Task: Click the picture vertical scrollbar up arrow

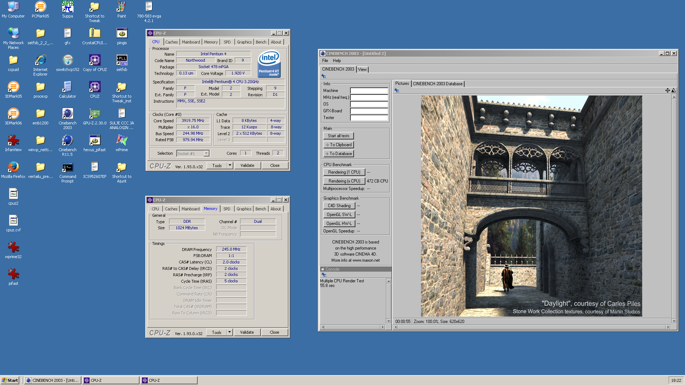Action: (674, 97)
